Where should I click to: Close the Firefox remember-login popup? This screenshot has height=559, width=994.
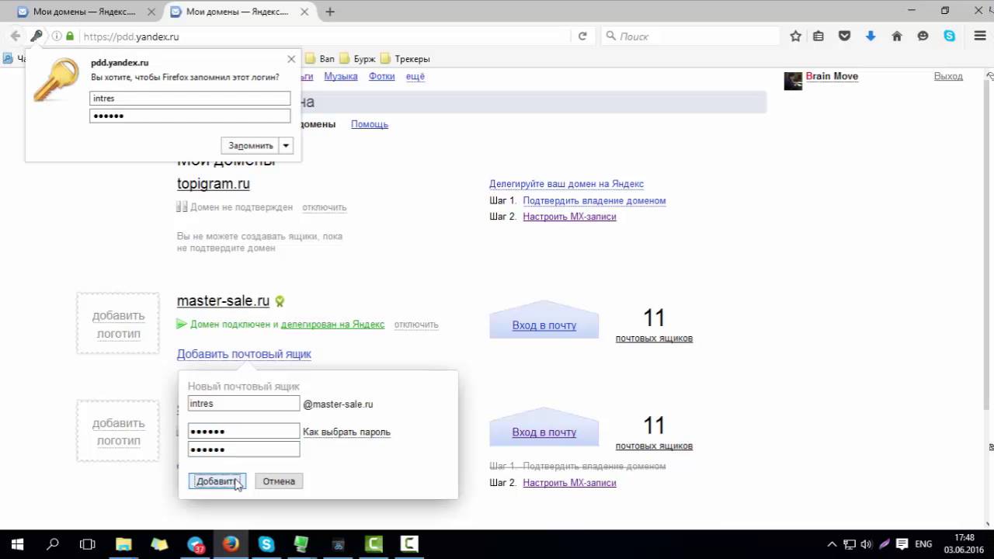click(x=291, y=59)
